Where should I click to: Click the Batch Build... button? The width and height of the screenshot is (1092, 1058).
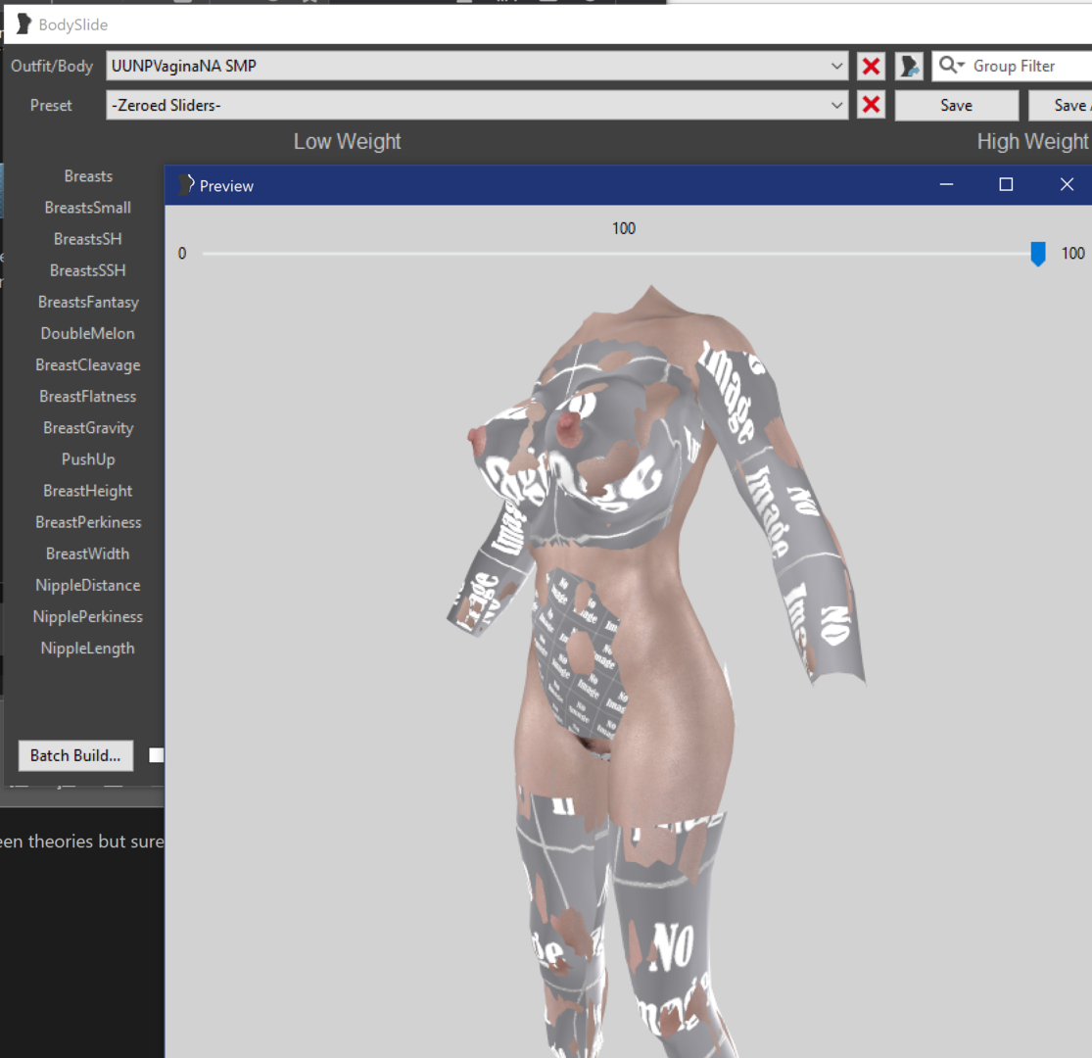75,755
